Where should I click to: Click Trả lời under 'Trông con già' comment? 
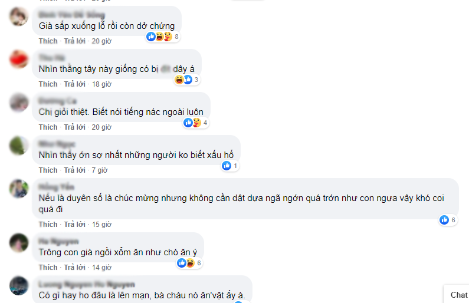pyautogui.click(x=74, y=268)
